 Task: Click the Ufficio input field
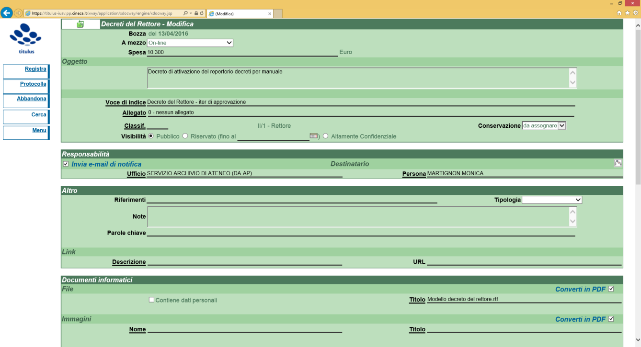(x=244, y=173)
